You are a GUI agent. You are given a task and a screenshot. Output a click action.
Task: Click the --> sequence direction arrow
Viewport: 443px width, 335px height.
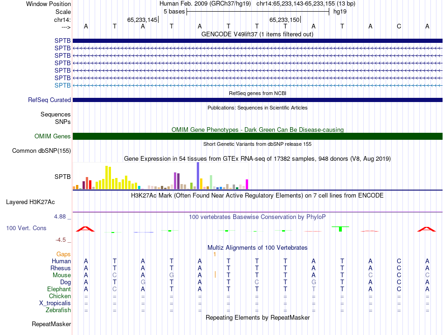coord(66,27)
